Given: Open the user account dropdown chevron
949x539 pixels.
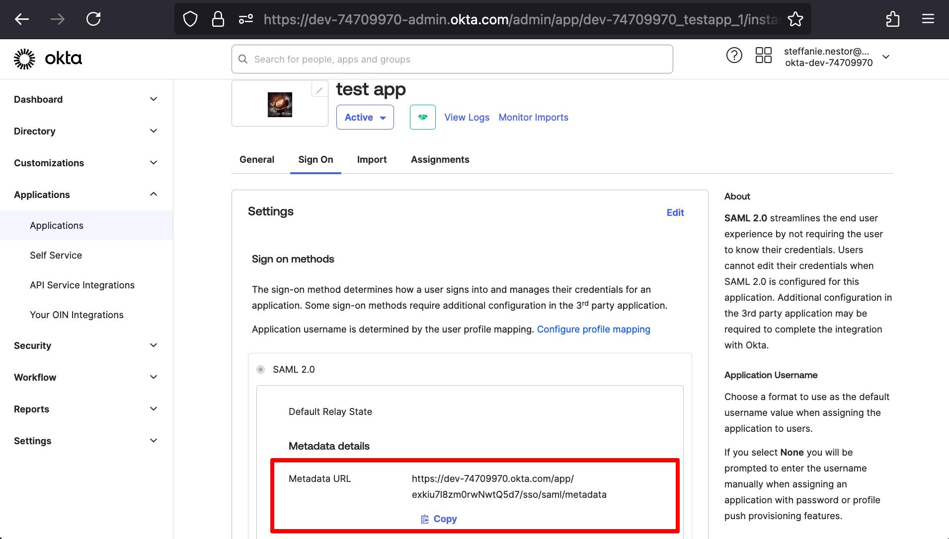Looking at the screenshot, I should tap(885, 57).
